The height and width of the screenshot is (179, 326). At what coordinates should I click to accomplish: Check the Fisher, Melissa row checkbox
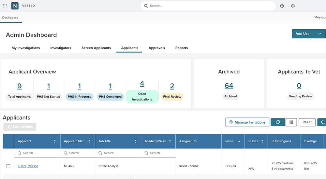point(8,166)
